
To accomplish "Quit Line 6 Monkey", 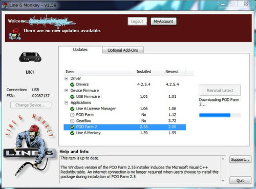I will click(240, 180).
